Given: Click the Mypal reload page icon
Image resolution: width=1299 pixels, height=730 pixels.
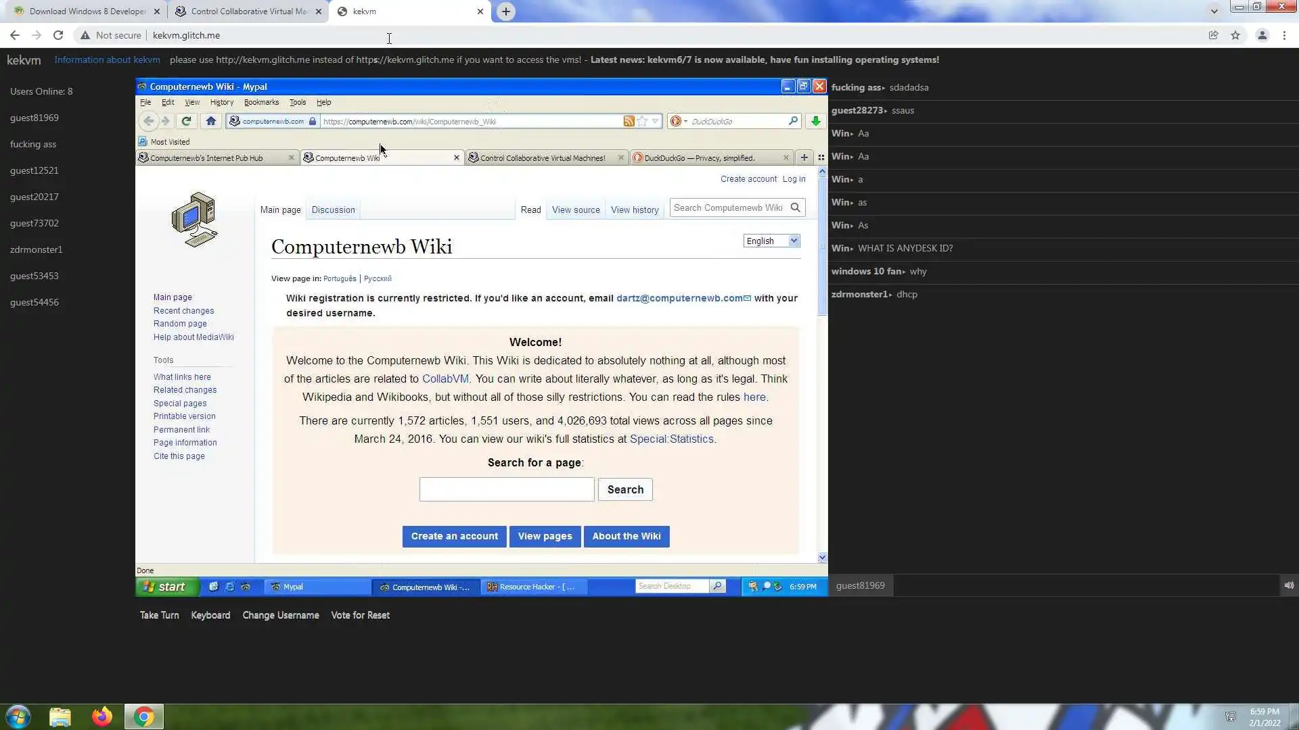Looking at the screenshot, I should 186,121.
